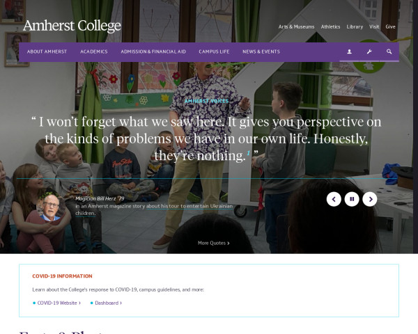Open the Academics menu

94,51
